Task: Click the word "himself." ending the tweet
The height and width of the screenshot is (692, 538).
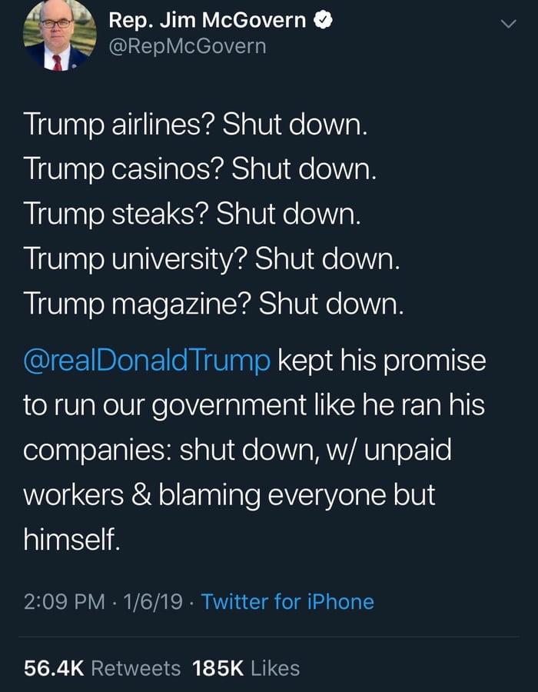Action: 72,541
